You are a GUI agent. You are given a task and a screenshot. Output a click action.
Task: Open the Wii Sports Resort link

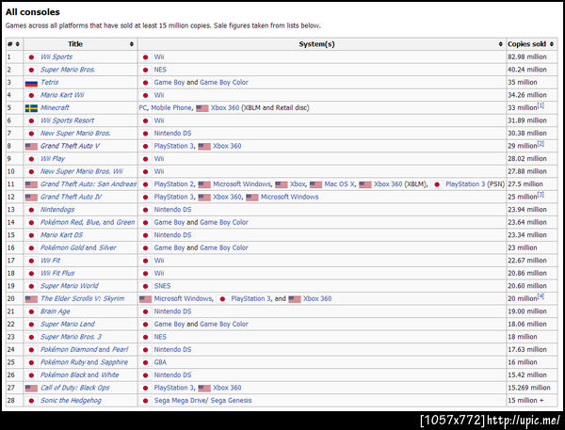[x=68, y=120]
